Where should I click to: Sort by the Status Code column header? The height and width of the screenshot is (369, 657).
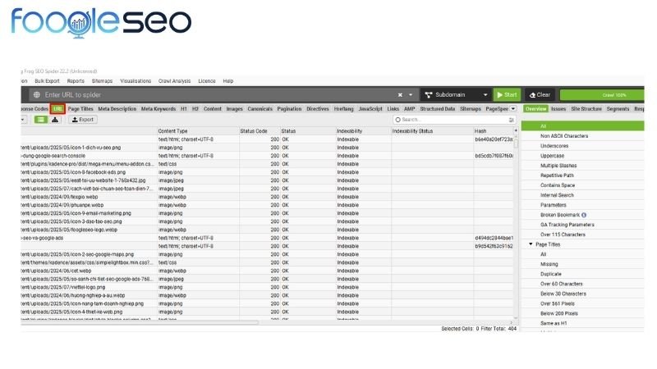(x=259, y=131)
